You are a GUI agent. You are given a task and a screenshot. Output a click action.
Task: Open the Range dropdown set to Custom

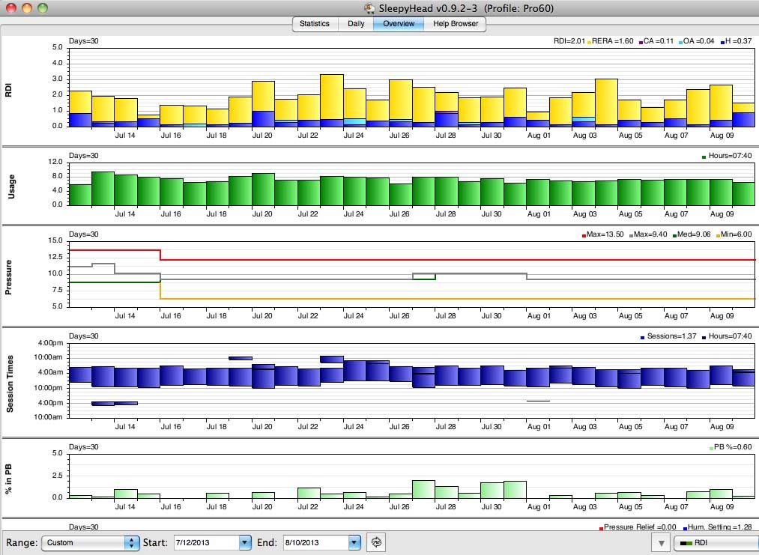(x=91, y=542)
